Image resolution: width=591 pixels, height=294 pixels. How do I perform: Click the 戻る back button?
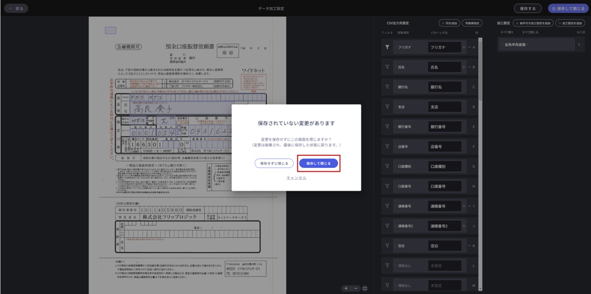click(x=16, y=8)
